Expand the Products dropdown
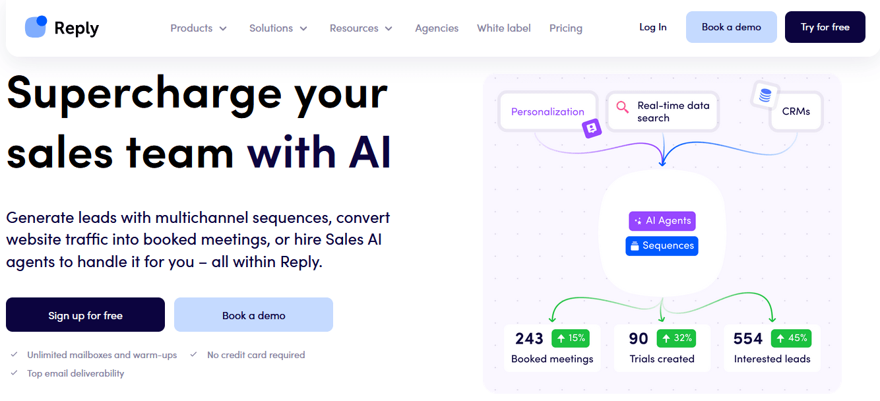Viewport: 880px width, 401px height. coord(198,28)
